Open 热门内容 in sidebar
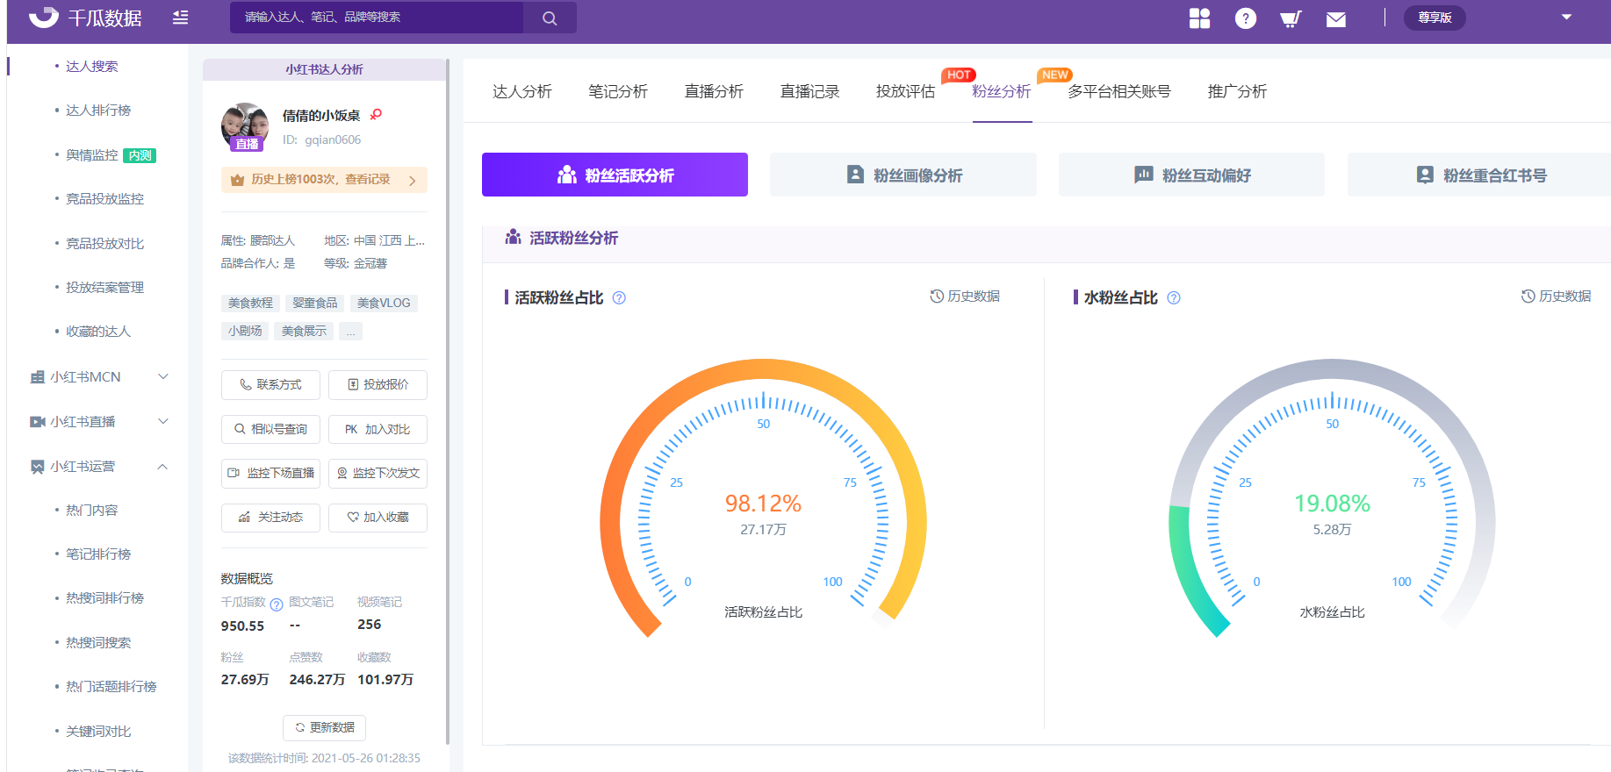 coord(91,511)
